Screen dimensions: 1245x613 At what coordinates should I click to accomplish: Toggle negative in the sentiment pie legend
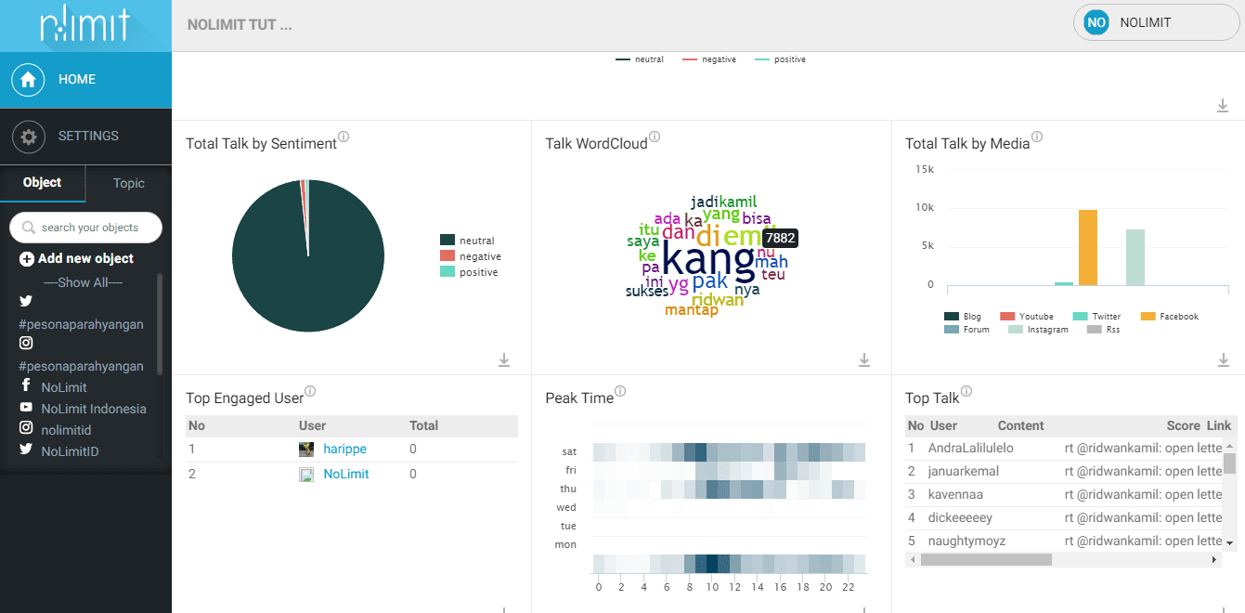click(471, 256)
